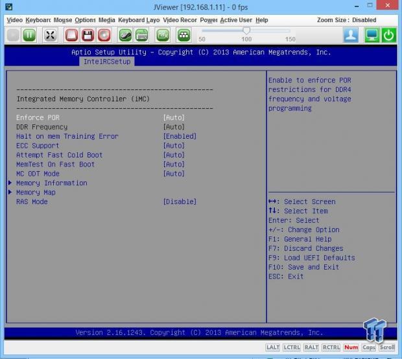This screenshot has width=402, height=359.
Task: Open the hot keys icon
Action: 184,35
